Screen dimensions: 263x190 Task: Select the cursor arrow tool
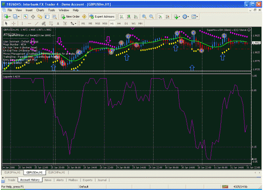coord(6,24)
